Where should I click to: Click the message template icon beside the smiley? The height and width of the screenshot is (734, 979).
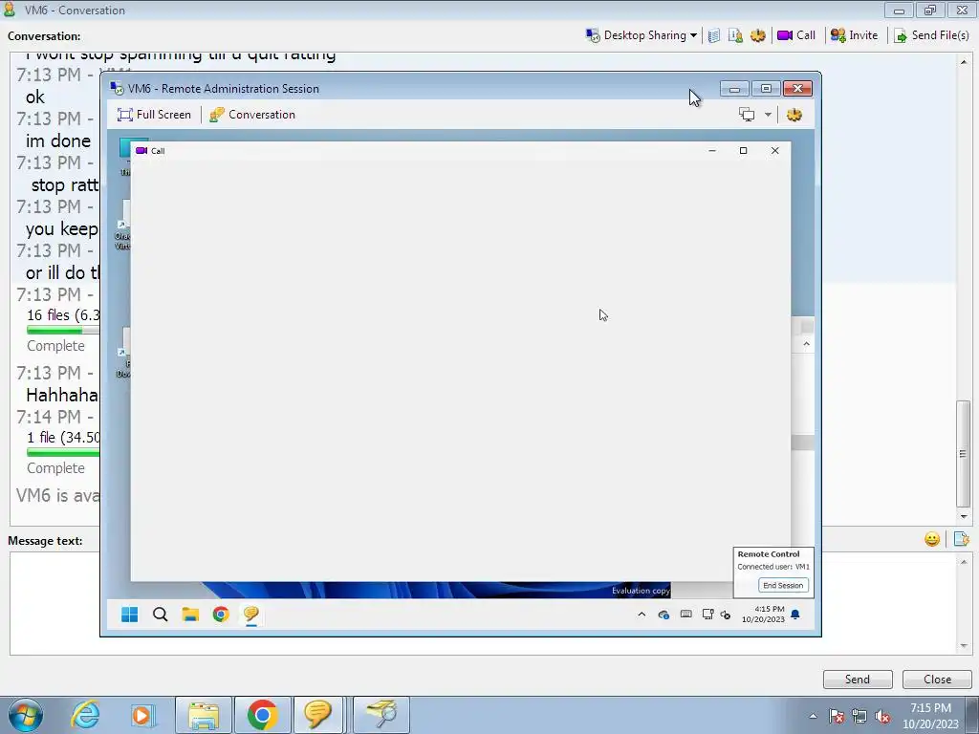[x=961, y=539]
